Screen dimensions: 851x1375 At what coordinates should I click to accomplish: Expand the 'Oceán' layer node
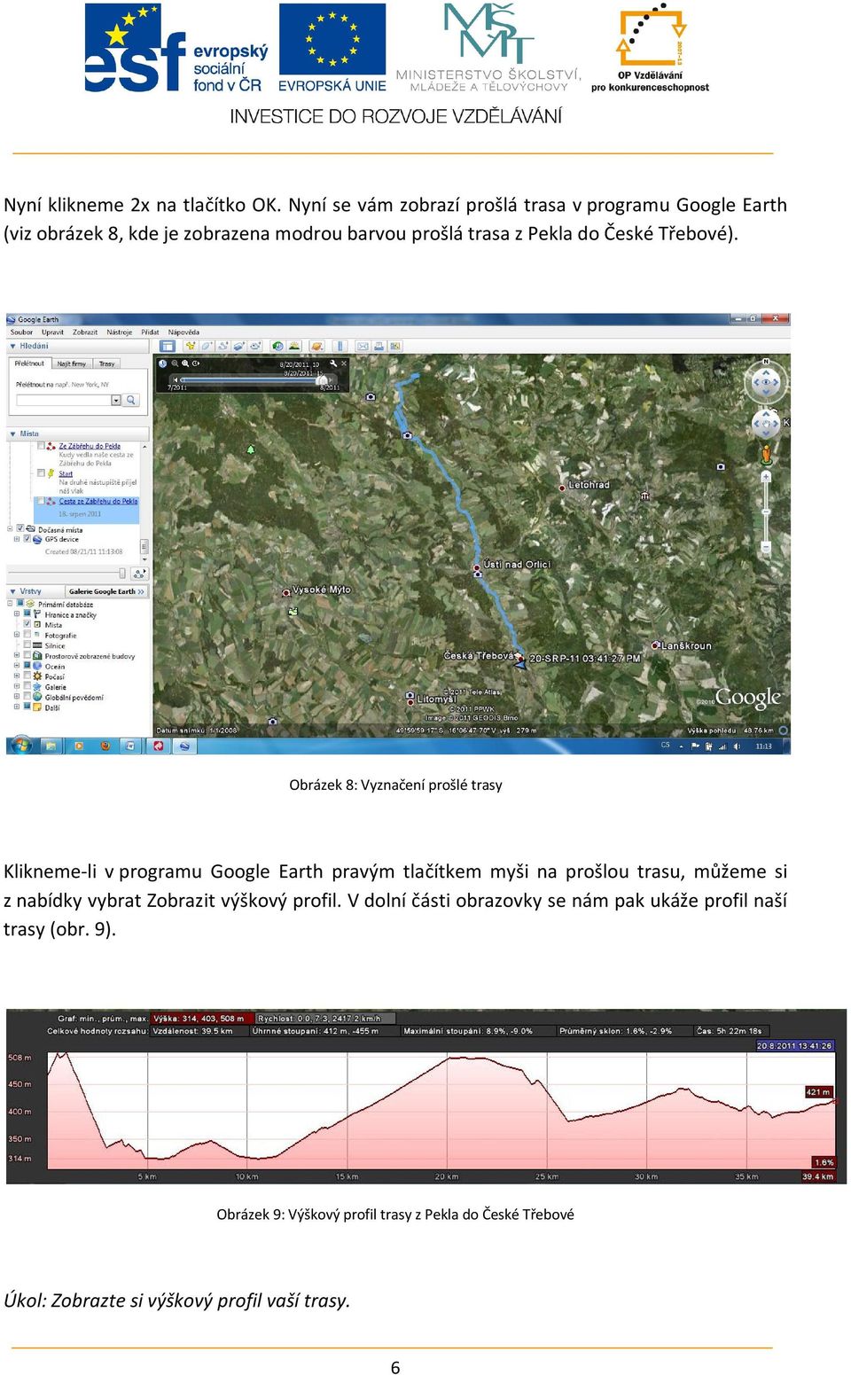point(17,666)
